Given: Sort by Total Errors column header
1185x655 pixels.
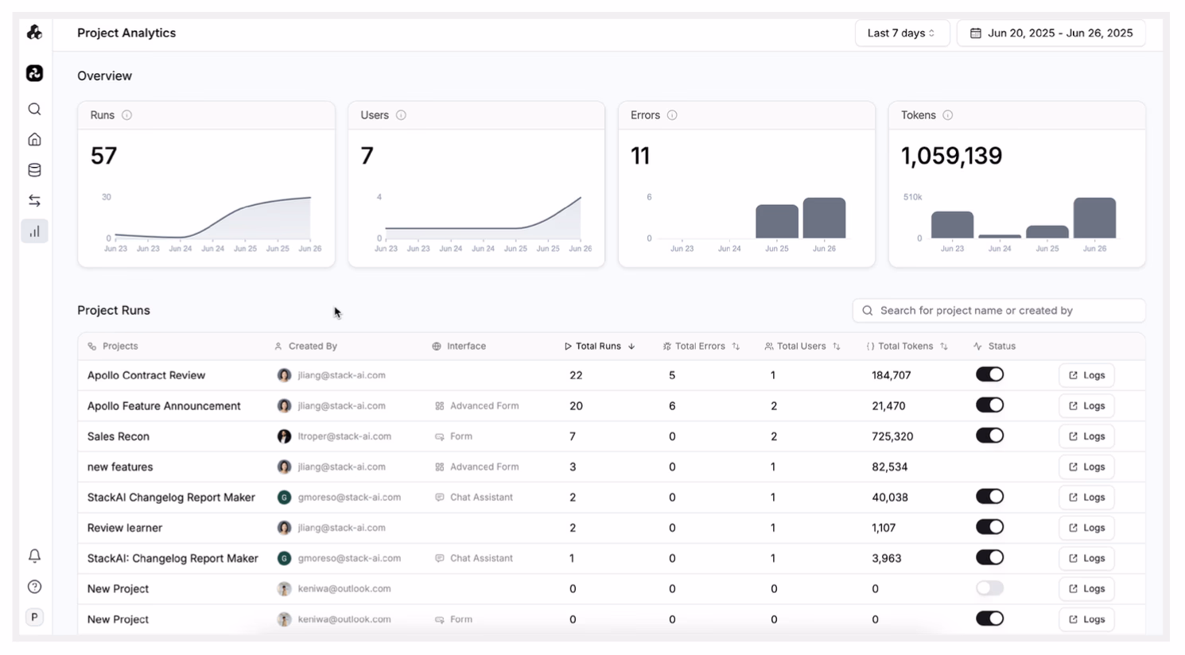Looking at the screenshot, I should click(700, 347).
